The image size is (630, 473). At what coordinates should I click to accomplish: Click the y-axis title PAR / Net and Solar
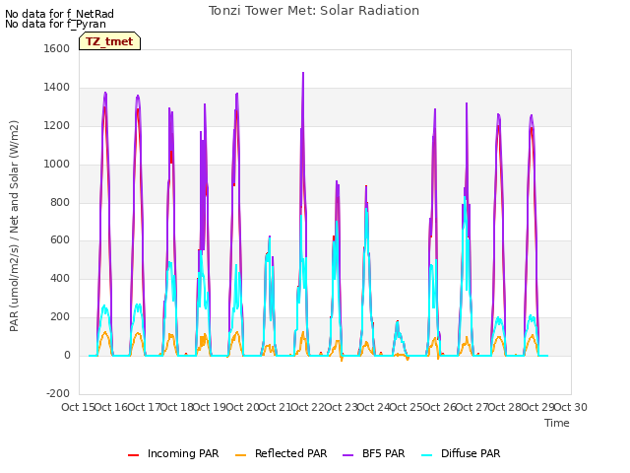(14, 226)
